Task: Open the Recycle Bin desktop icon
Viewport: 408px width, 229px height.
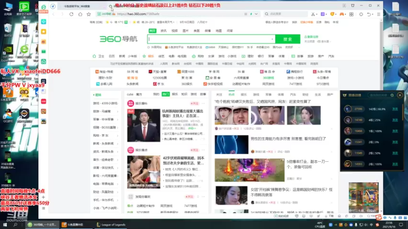Action: pos(8,30)
